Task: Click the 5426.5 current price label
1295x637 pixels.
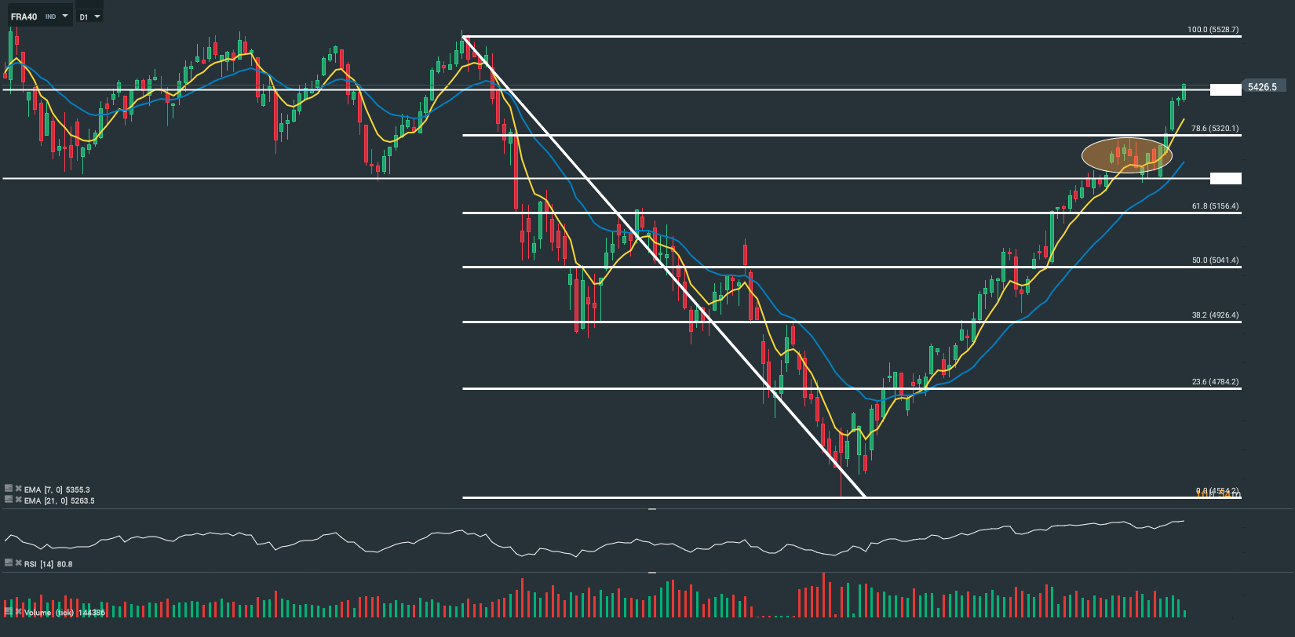Action: tap(1262, 87)
